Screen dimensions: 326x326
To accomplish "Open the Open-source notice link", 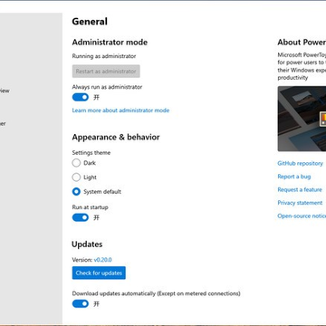I will click(x=302, y=216).
